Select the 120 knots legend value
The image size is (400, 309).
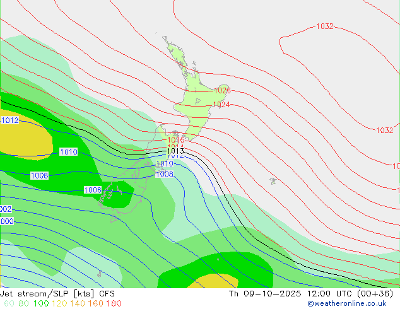59,303
